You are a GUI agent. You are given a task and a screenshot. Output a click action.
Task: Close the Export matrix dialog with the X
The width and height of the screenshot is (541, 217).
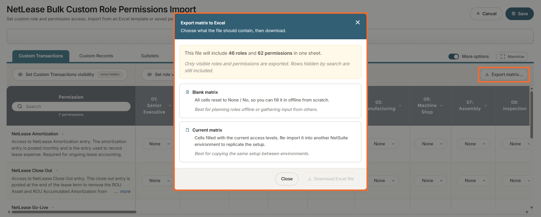(358, 22)
